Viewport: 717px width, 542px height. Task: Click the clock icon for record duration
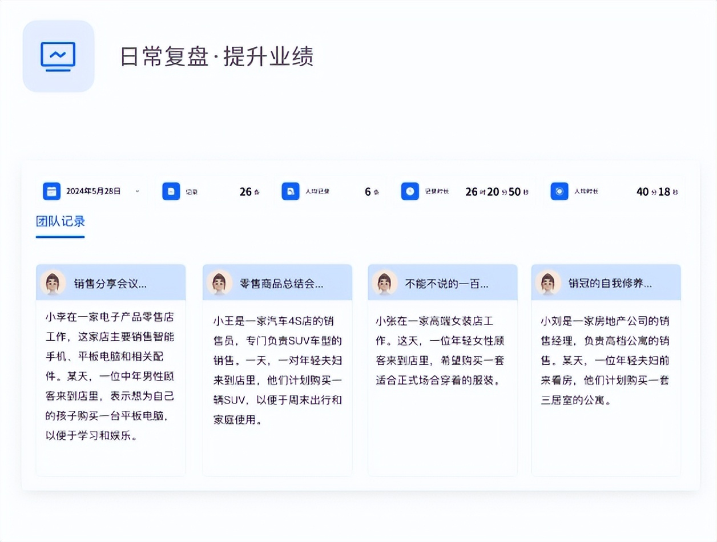pos(410,191)
